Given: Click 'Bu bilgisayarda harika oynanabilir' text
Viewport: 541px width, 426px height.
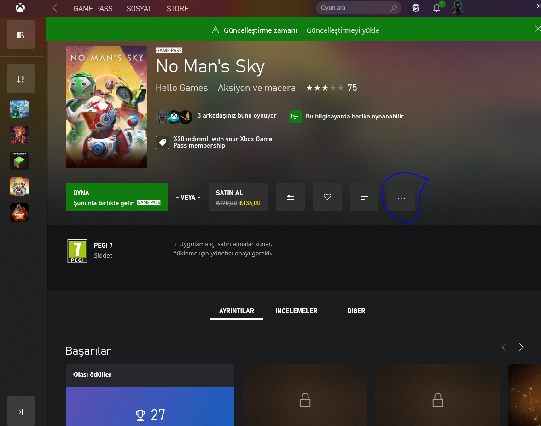Looking at the screenshot, I should 355,117.
